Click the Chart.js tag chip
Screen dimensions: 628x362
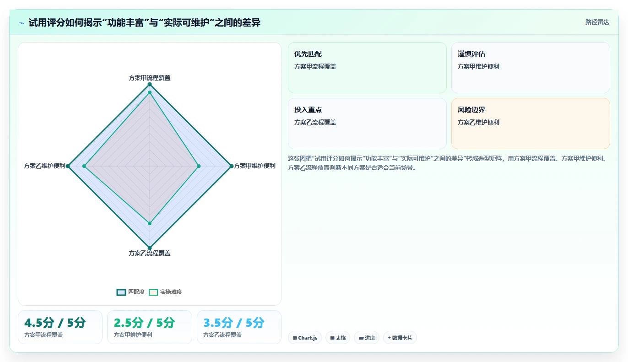coord(305,338)
